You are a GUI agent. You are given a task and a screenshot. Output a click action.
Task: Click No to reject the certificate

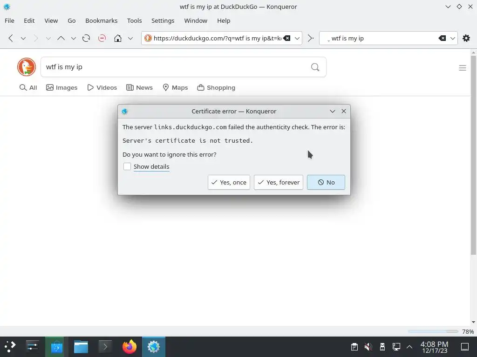click(326, 182)
